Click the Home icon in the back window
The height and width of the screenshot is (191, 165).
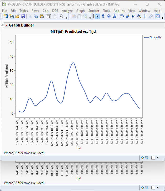pyautogui.click(x=142, y=188)
